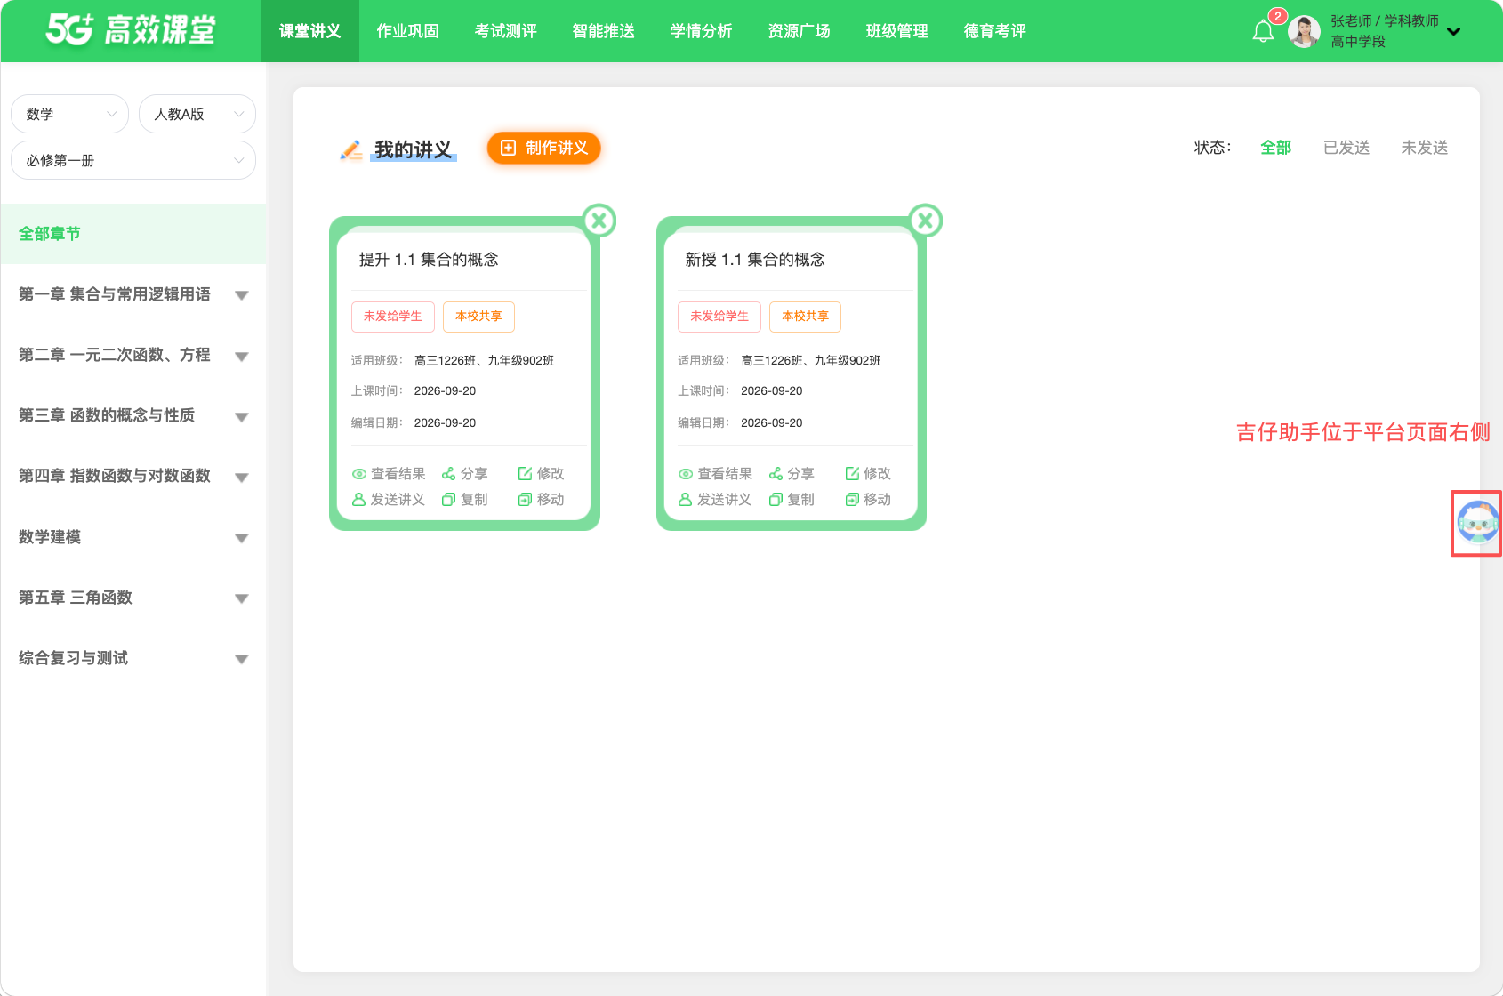Close the 新授 1.1 集合的概念 card
Screen dimensions: 1503x996
coord(926,221)
